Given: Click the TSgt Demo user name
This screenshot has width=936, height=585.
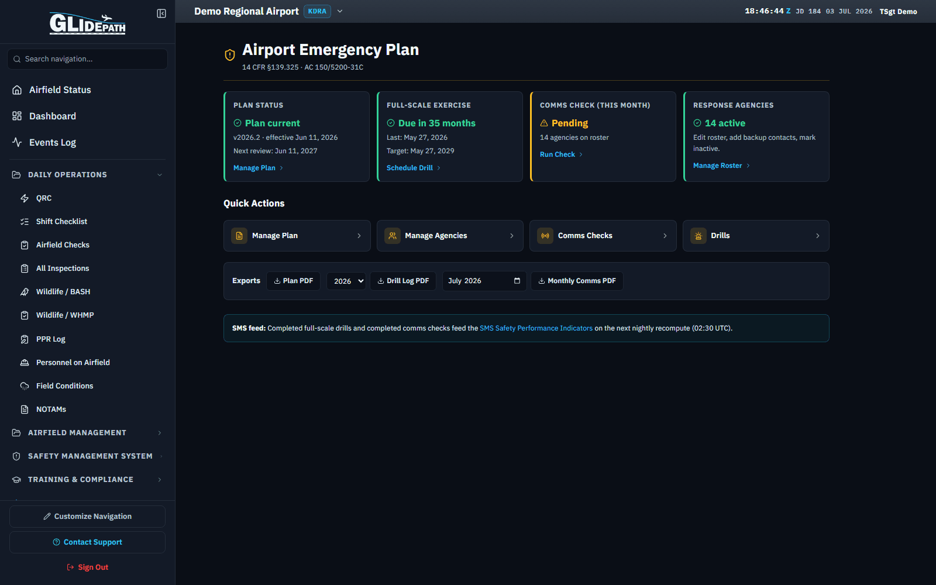Looking at the screenshot, I should click(x=898, y=12).
